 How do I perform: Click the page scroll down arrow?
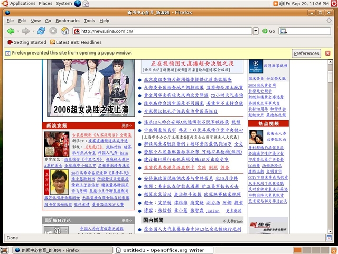click(330, 231)
